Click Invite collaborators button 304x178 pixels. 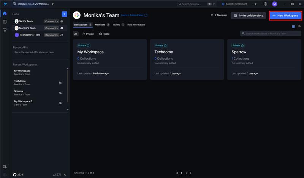coord(249,16)
